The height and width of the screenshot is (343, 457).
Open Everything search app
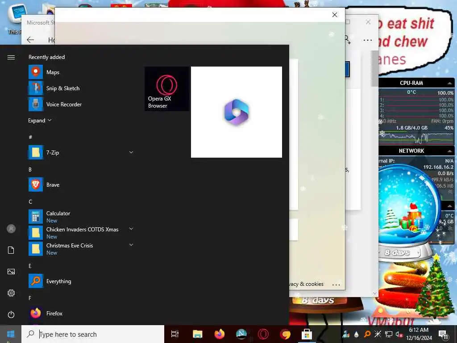click(81, 281)
